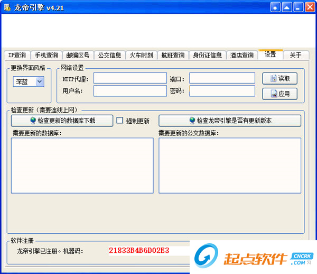The image size is (317, 274).
Task: Click the 应用 button
Action: pyautogui.click(x=280, y=94)
